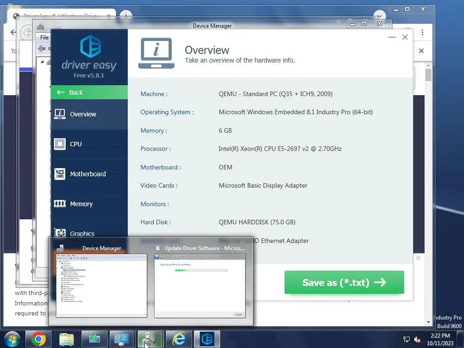Open the Overview section in sidebar
464x348 pixels.
coord(89,114)
